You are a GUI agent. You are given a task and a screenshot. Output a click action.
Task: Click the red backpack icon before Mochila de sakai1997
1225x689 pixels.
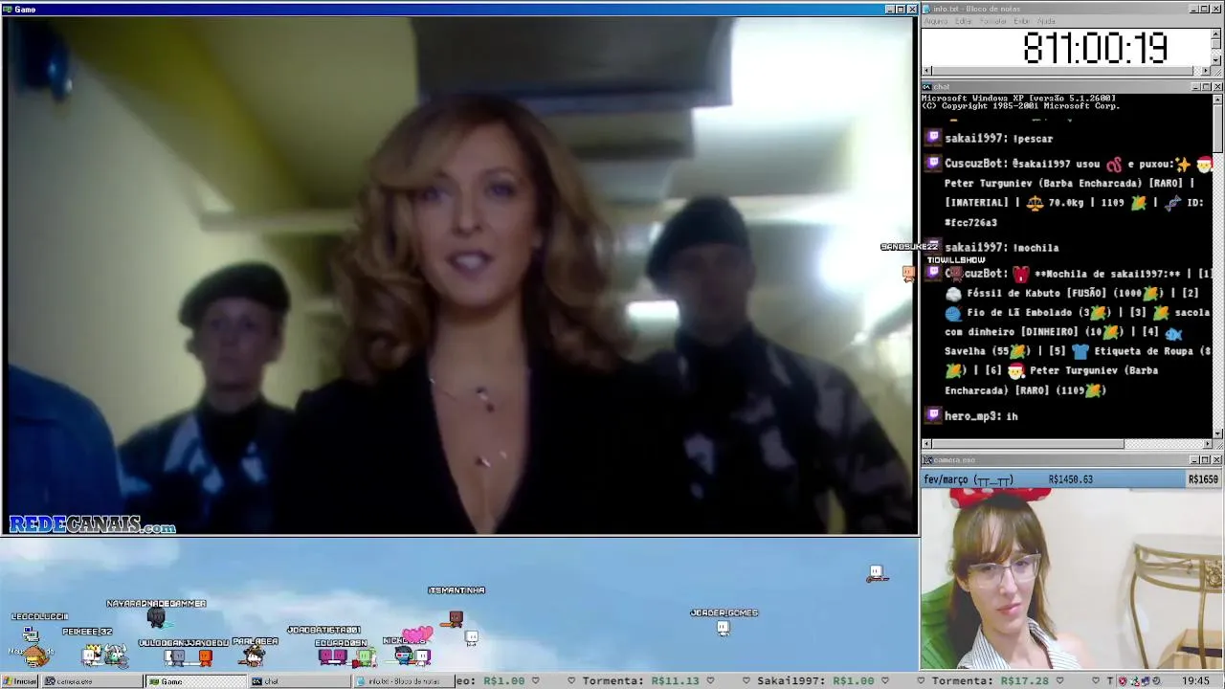(1020, 274)
